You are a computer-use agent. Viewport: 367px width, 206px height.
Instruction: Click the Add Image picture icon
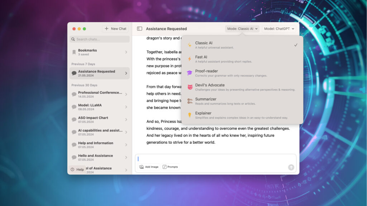pyautogui.click(x=141, y=167)
